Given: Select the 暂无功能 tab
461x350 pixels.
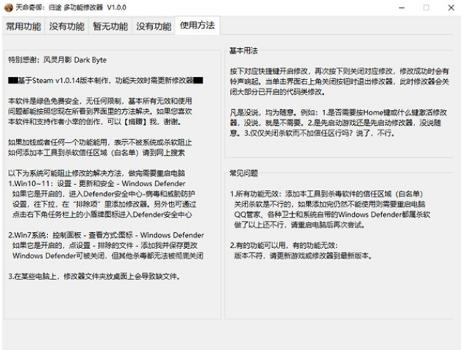Looking at the screenshot, I should [110, 26].
